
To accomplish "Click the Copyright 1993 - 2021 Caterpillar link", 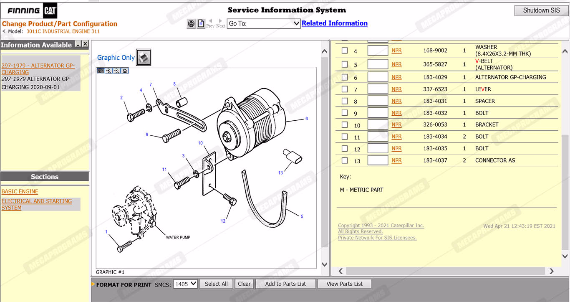I will pyautogui.click(x=381, y=226).
